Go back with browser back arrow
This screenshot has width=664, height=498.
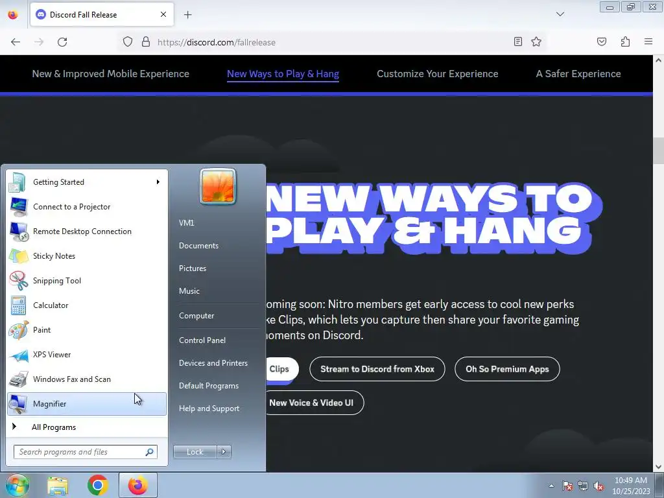pos(16,42)
